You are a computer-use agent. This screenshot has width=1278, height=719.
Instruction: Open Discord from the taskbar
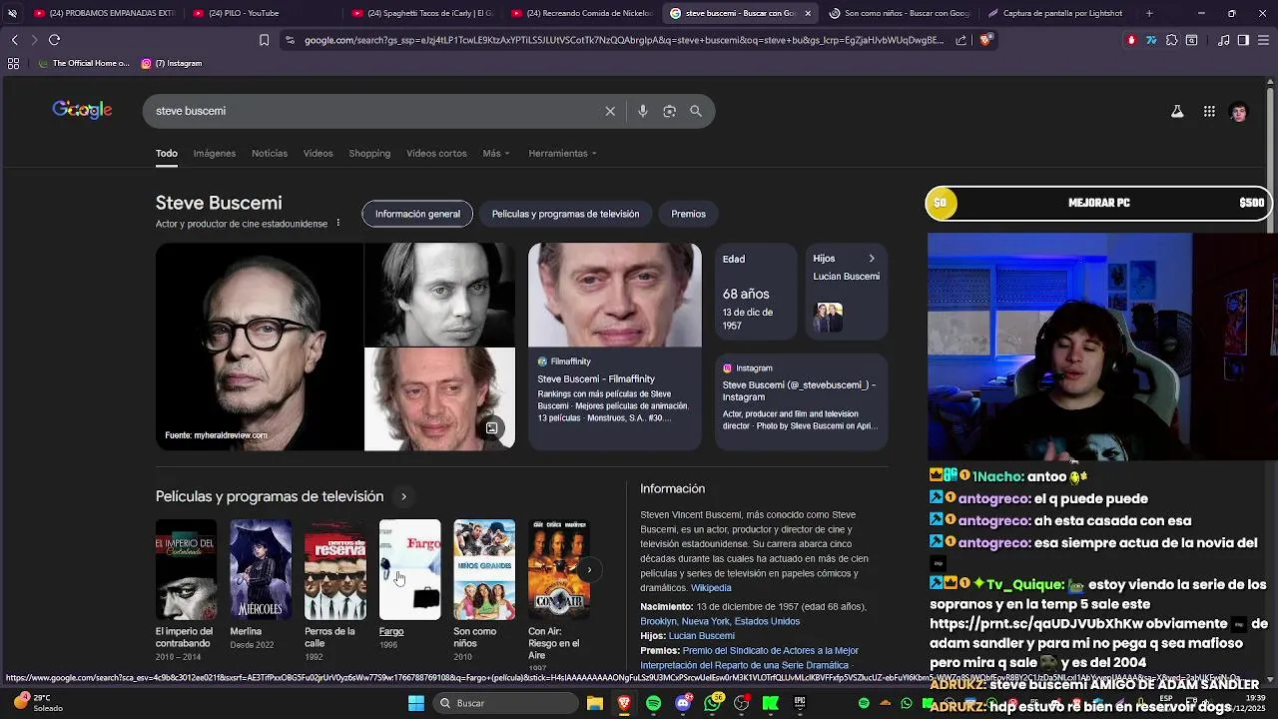point(683,703)
